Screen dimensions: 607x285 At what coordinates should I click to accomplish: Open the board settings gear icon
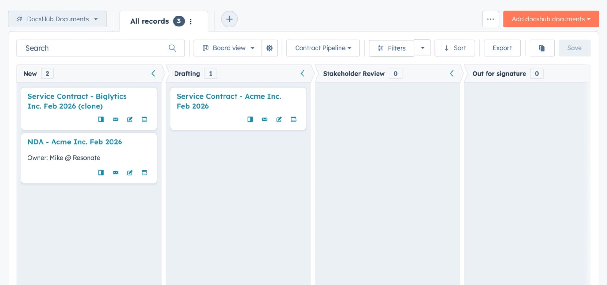pos(269,48)
